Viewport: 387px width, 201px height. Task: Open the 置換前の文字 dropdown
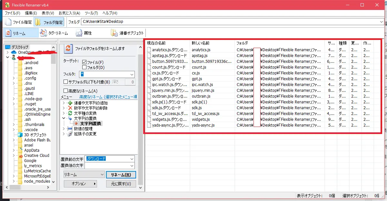132,159
